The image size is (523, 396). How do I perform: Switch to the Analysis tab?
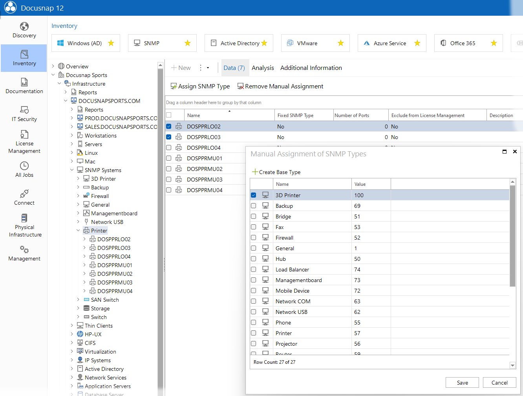click(x=263, y=68)
